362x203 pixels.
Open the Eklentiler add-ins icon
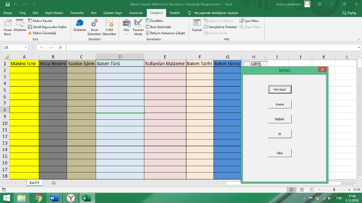tap(79, 25)
